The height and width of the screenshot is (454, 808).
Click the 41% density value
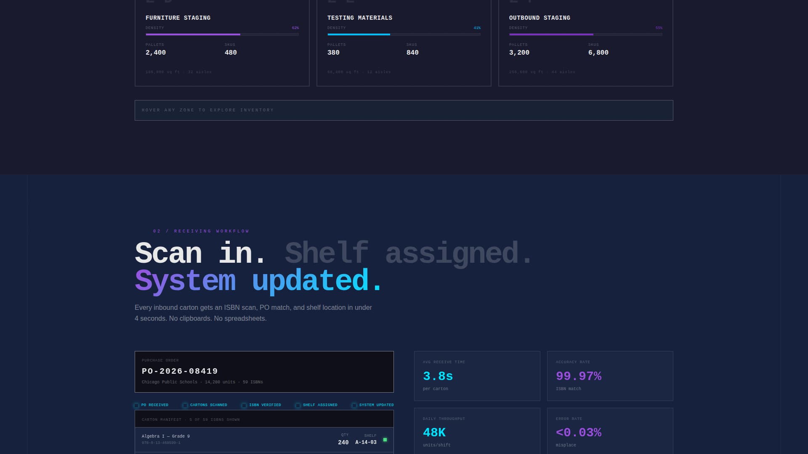click(x=477, y=28)
